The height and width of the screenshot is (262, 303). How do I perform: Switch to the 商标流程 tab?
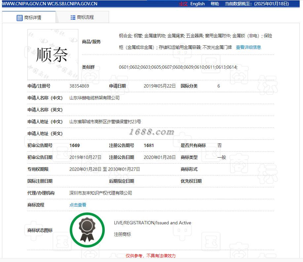tap(82, 18)
